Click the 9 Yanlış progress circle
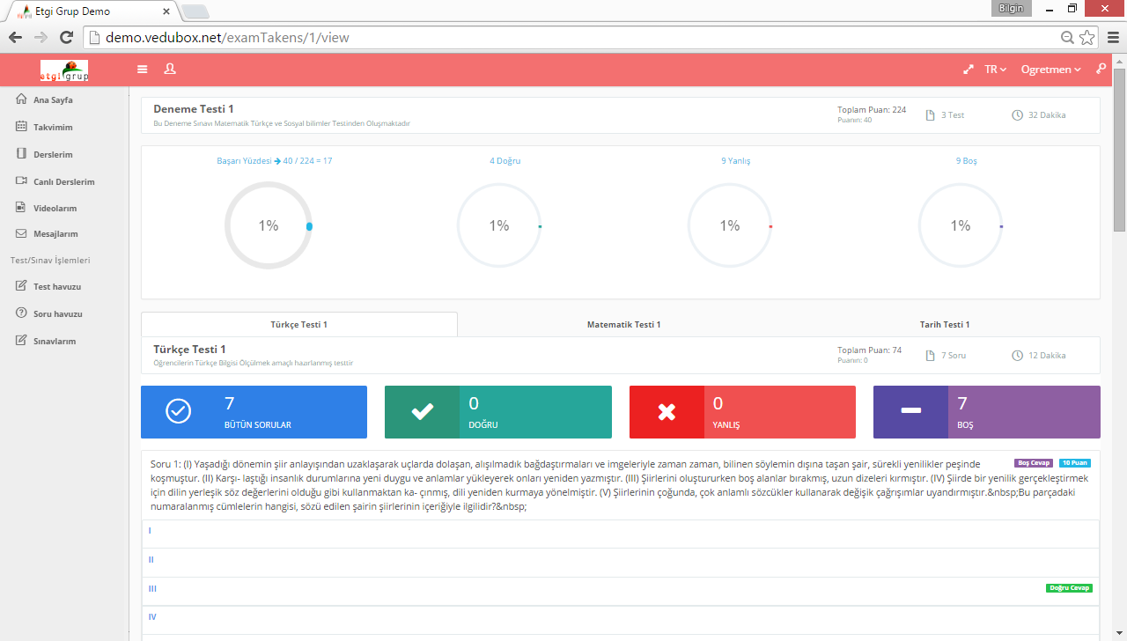Viewport: 1127px width, 641px height. (x=730, y=226)
